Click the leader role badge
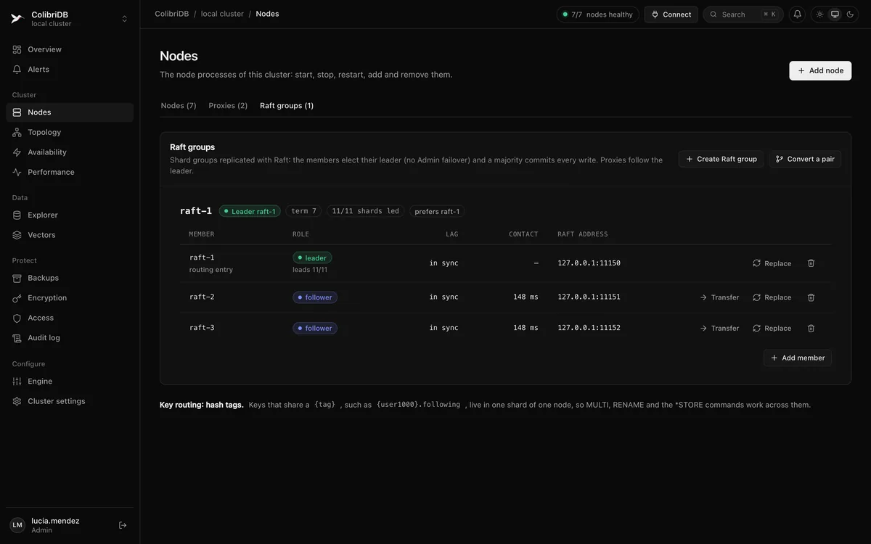The image size is (871, 544). 312,257
